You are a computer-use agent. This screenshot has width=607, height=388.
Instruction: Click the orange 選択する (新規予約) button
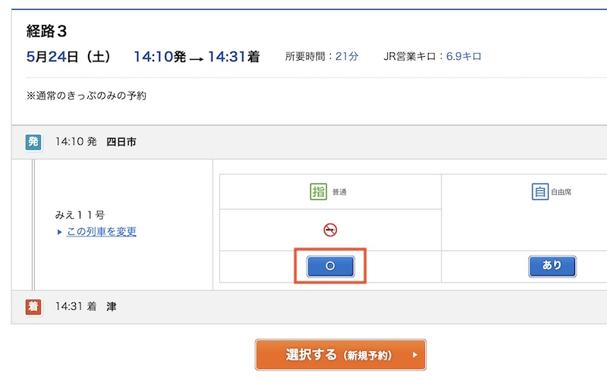pyautogui.click(x=341, y=355)
